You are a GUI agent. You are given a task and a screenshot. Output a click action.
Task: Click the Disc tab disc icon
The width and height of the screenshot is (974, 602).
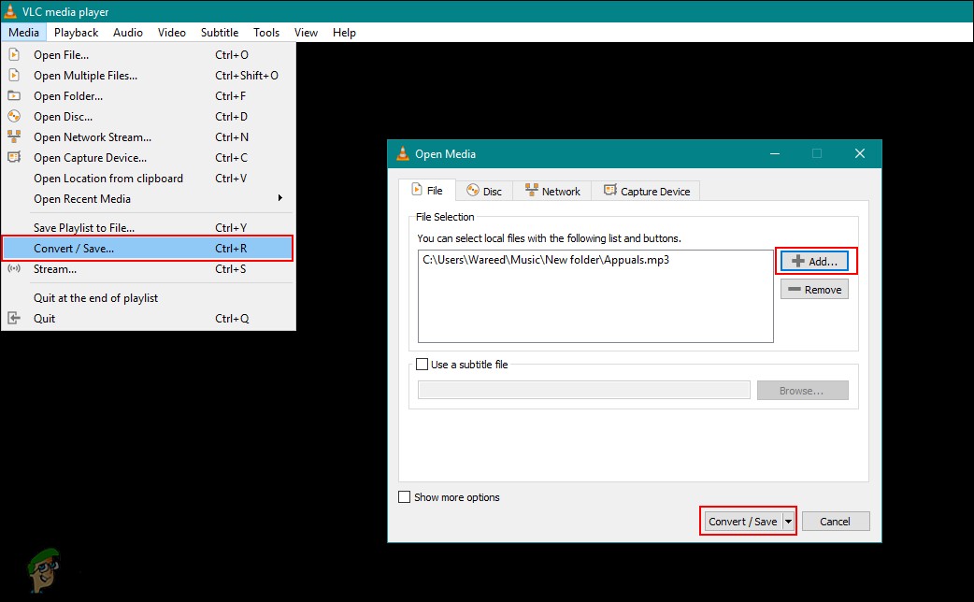point(473,190)
